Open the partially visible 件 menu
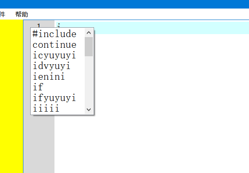249x173 pixels. pyautogui.click(x=3, y=14)
